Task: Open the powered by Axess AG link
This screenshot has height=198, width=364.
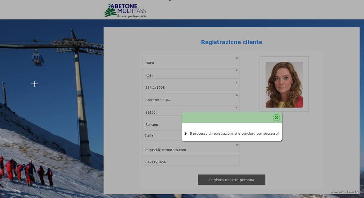Action: tap(345, 192)
